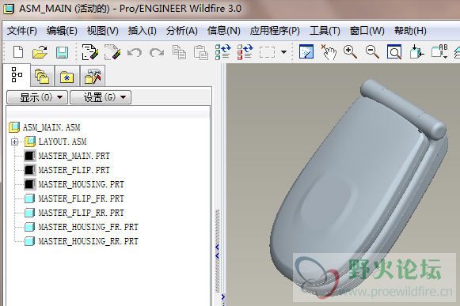This screenshot has width=460, height=306.
Task: Click the Save floppy disk icon
Action: [62, 53]
